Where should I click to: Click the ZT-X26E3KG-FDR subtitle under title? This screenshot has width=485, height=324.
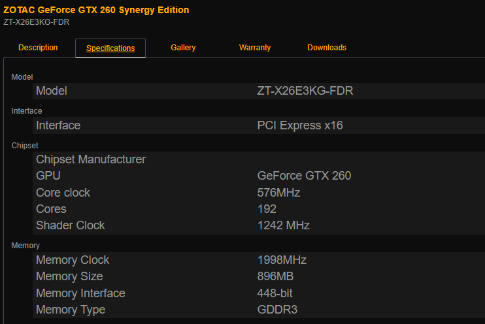36,22
